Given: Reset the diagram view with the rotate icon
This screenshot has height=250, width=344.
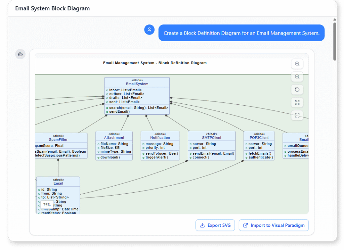Looking at the screenshot, I should (x=297, y=89).
